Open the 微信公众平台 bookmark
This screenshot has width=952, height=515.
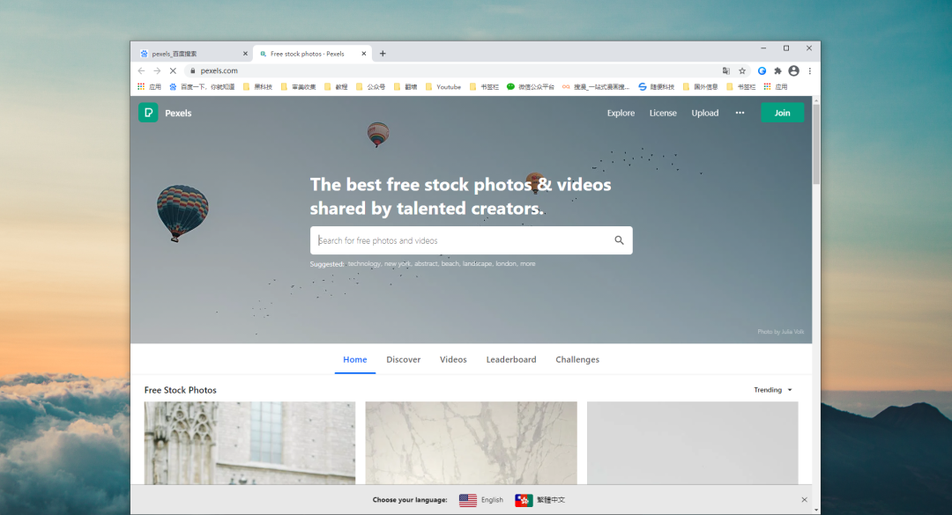coord(531,87)
